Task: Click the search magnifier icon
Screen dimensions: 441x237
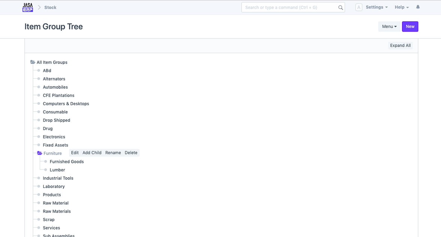Action: 340,7
